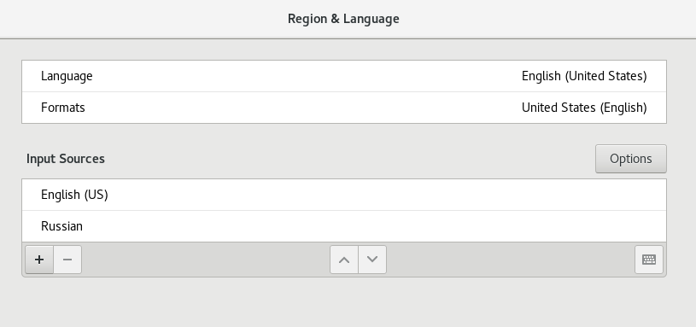This screenshot has width=696, height=327.
Task: Remove input source using the minus button
Action: click(67, 260)
